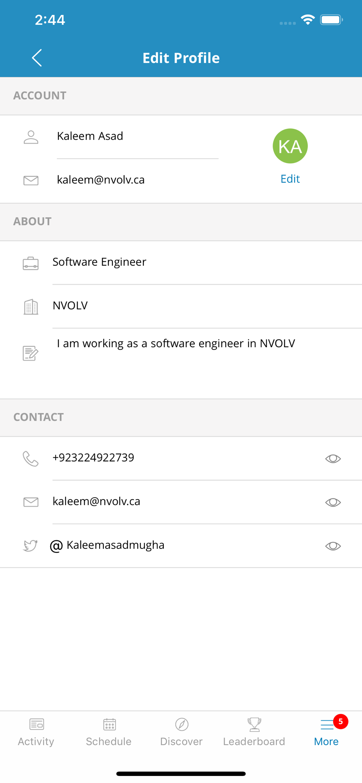362x783 pixels.
Task: Tap the notepad bio icon
Action: pos(30,353)
